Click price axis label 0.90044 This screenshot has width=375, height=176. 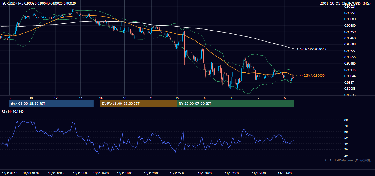pyautogui.click(x=350, y=76)
